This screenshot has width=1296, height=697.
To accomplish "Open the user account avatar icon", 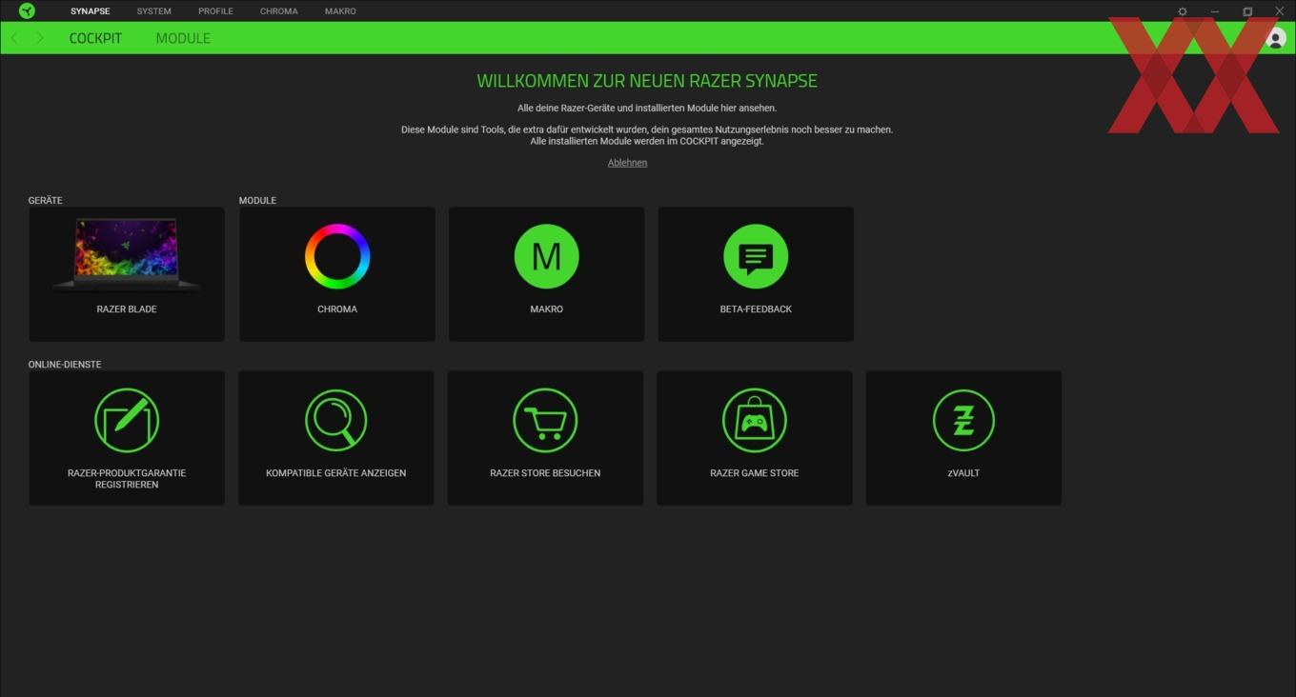I will pyautogui.click(x=1276, y=38).
